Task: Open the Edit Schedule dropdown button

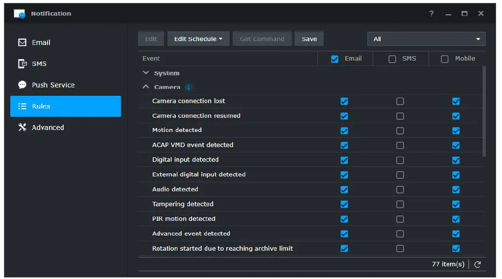Action: 198,39
